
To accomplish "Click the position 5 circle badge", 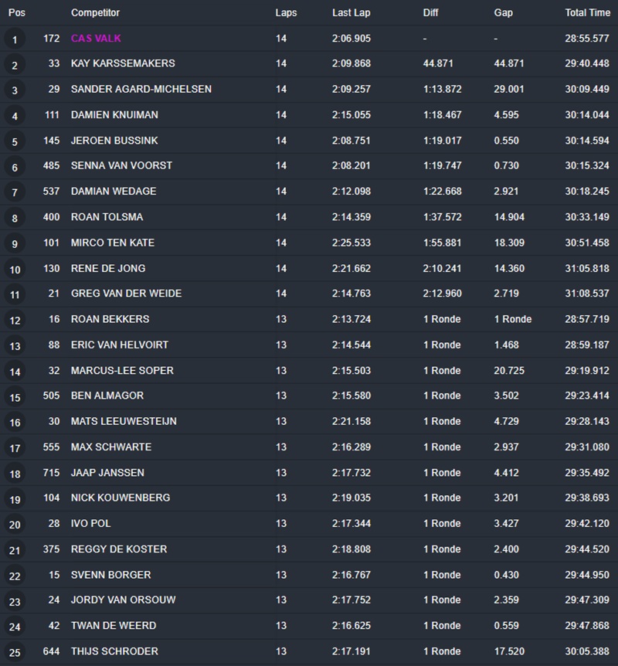I will 15,141.
